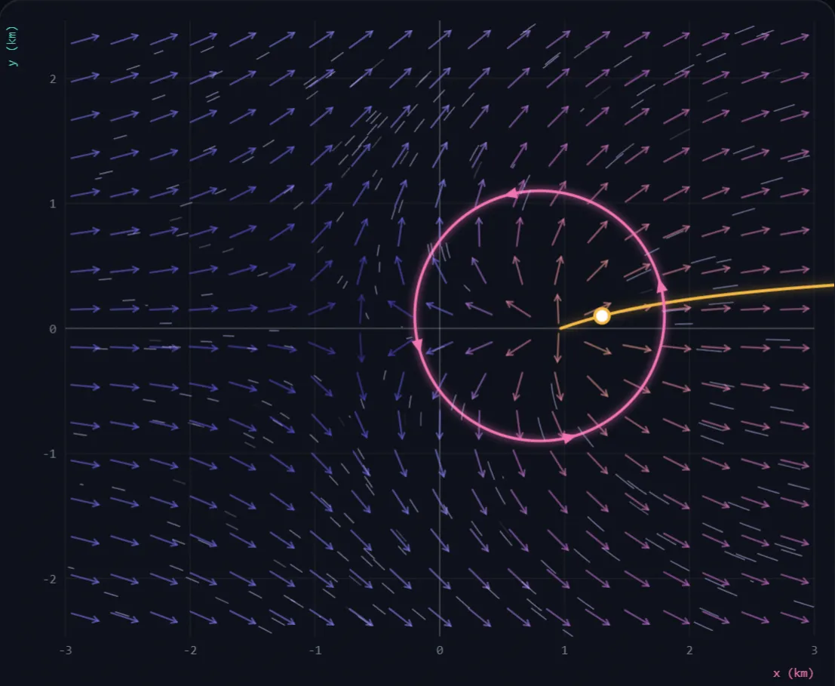Click the y-axis tick label "1"
Viewport: 835px width, 686px height.
coord(53,204)
